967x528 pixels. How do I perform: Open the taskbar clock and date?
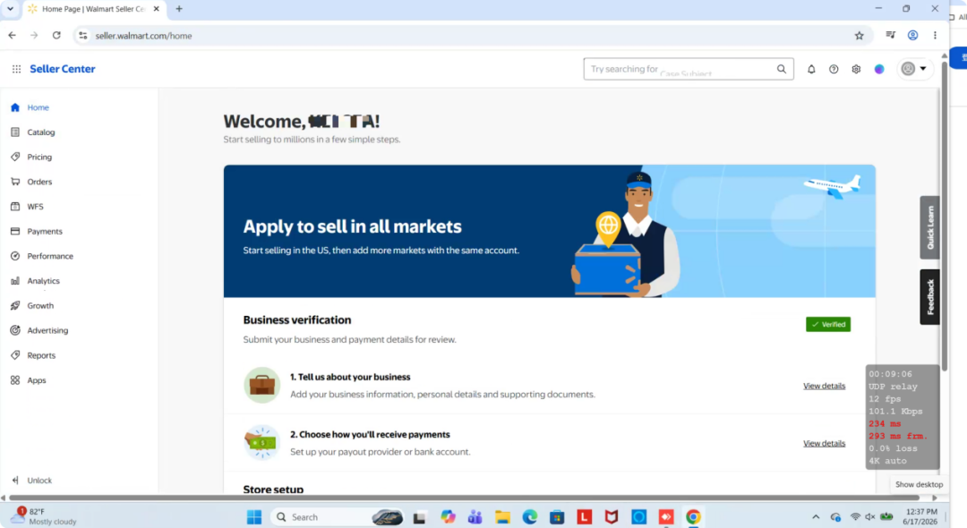pos(920,516)
